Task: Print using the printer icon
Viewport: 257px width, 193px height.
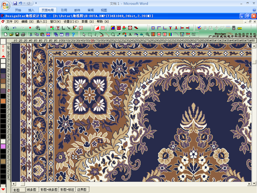Action: pos(23,34)
